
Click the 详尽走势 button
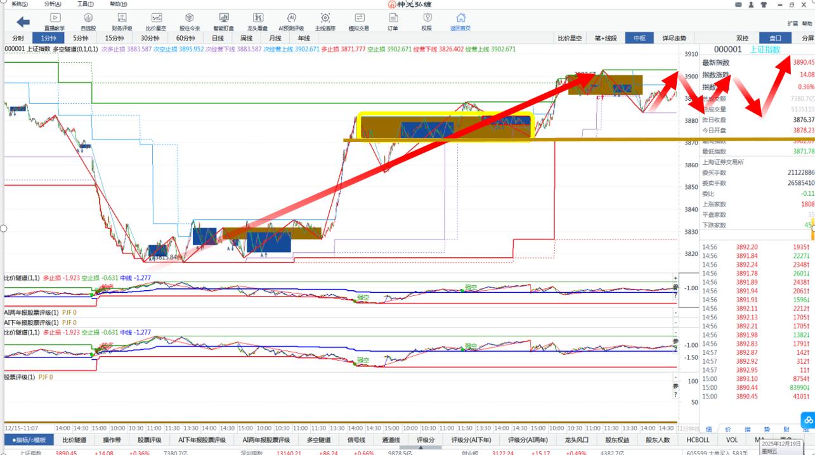674,38
